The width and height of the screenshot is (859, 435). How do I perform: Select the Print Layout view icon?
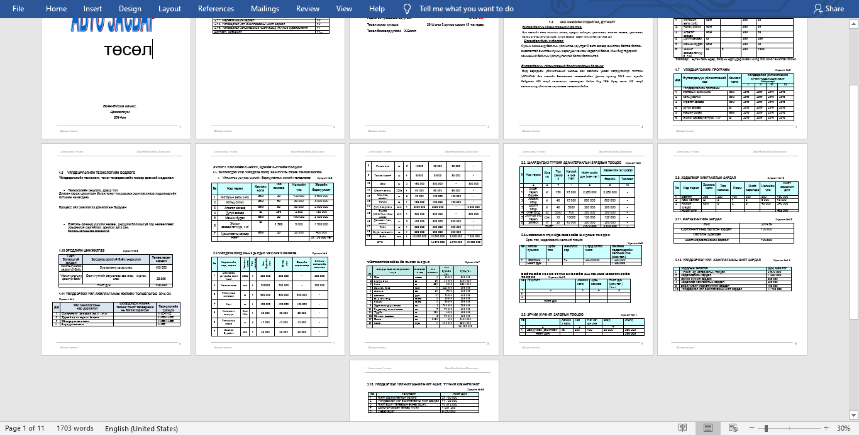[708, 428]
